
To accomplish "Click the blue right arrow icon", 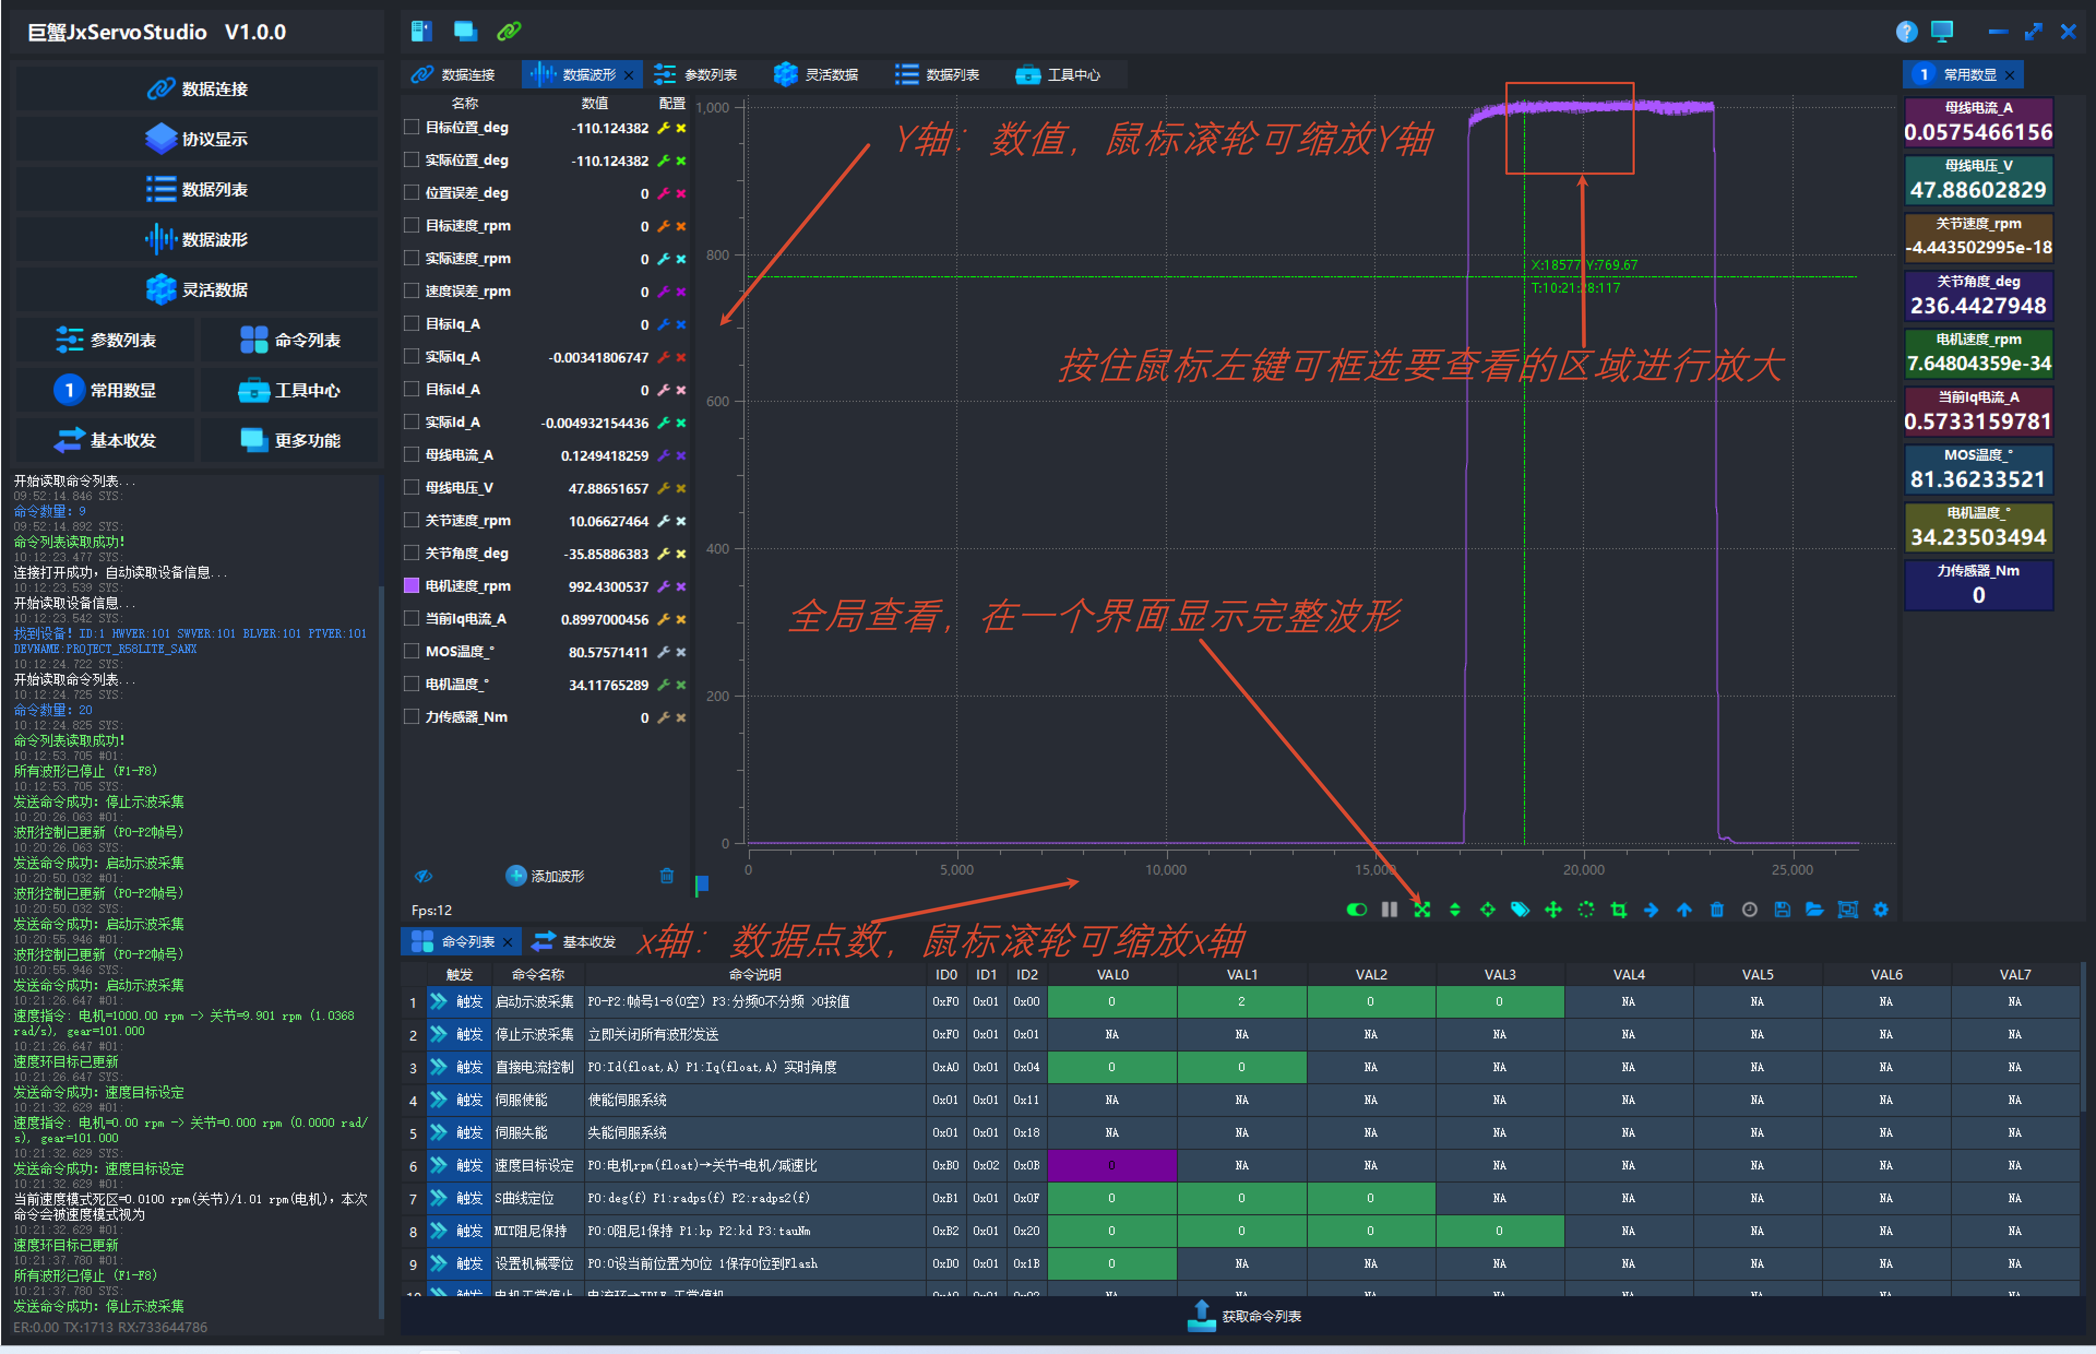I will [x=1651, y=909].
